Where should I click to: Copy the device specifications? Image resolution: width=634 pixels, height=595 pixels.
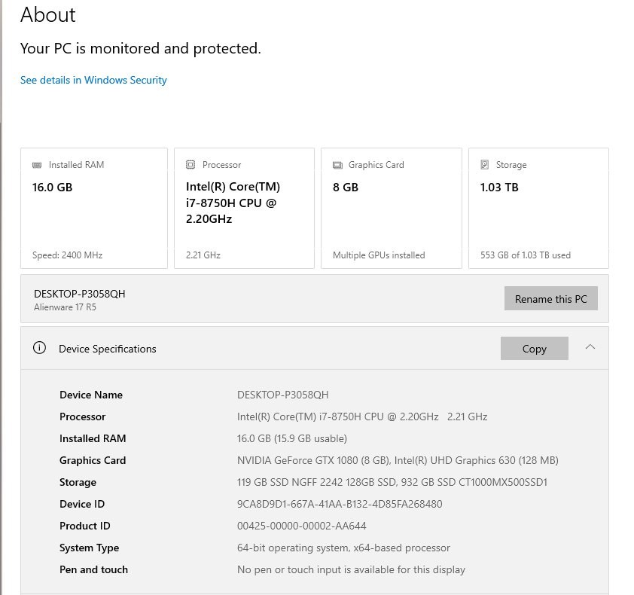click(534, 348)
